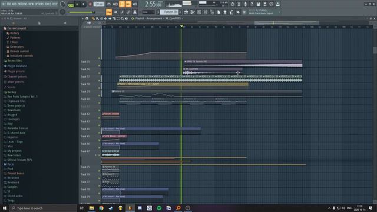Select the Slice tool in playlist

pyautogui.click(x=114, y=18)
